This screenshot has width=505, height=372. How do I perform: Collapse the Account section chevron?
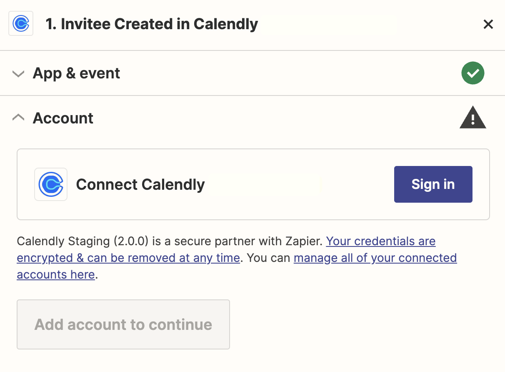point(18,118)
